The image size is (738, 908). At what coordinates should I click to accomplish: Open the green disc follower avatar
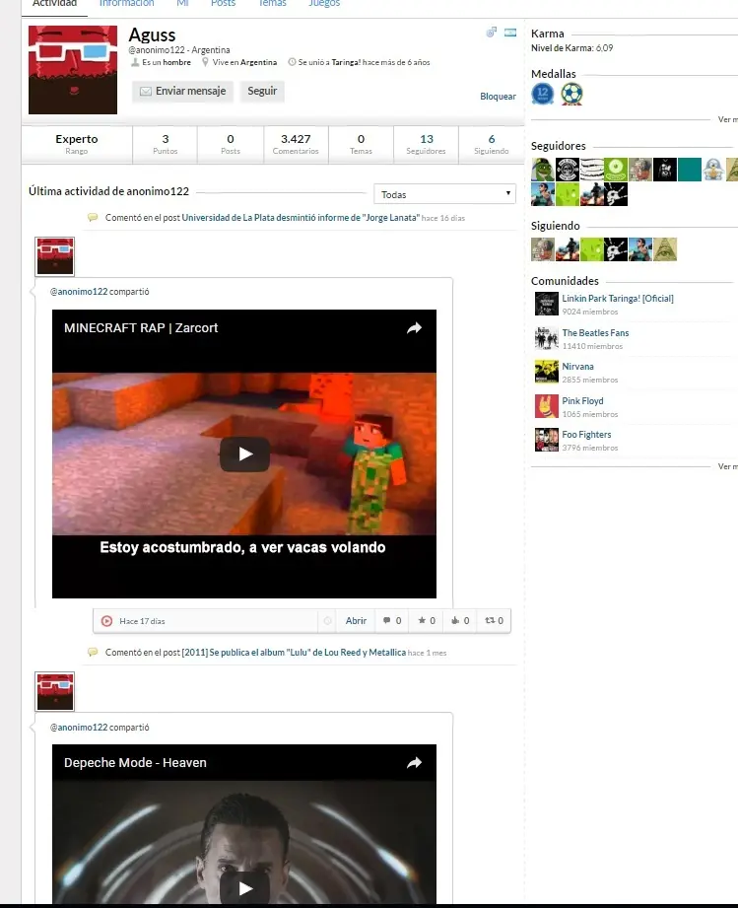[x=616, y=170]
